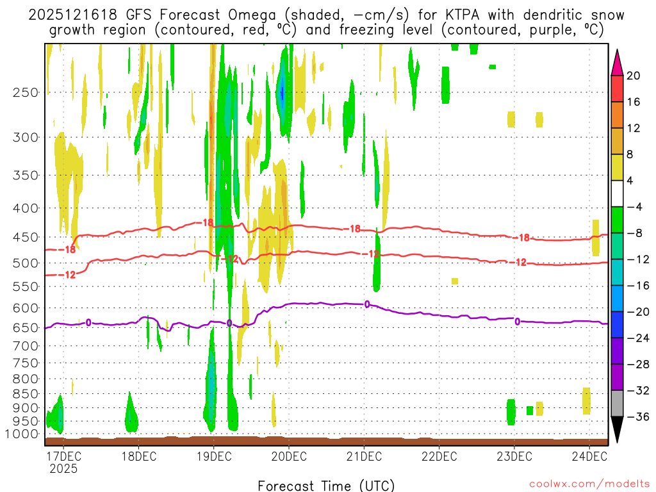Click the gray swatch between -32 and -36

click(x=617, y=404)
